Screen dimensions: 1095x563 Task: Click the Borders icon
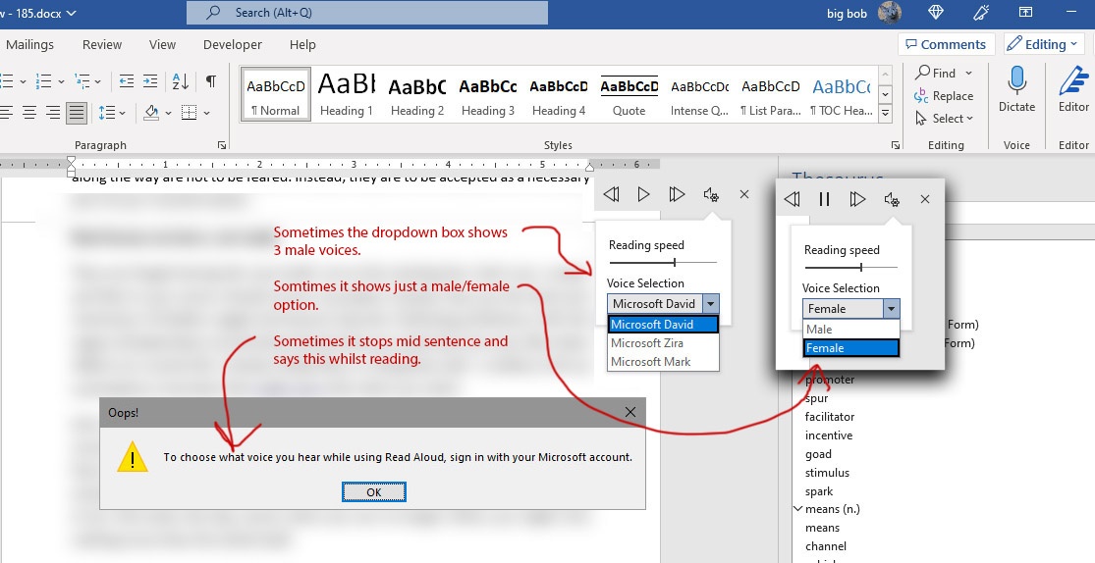(189, 113)
